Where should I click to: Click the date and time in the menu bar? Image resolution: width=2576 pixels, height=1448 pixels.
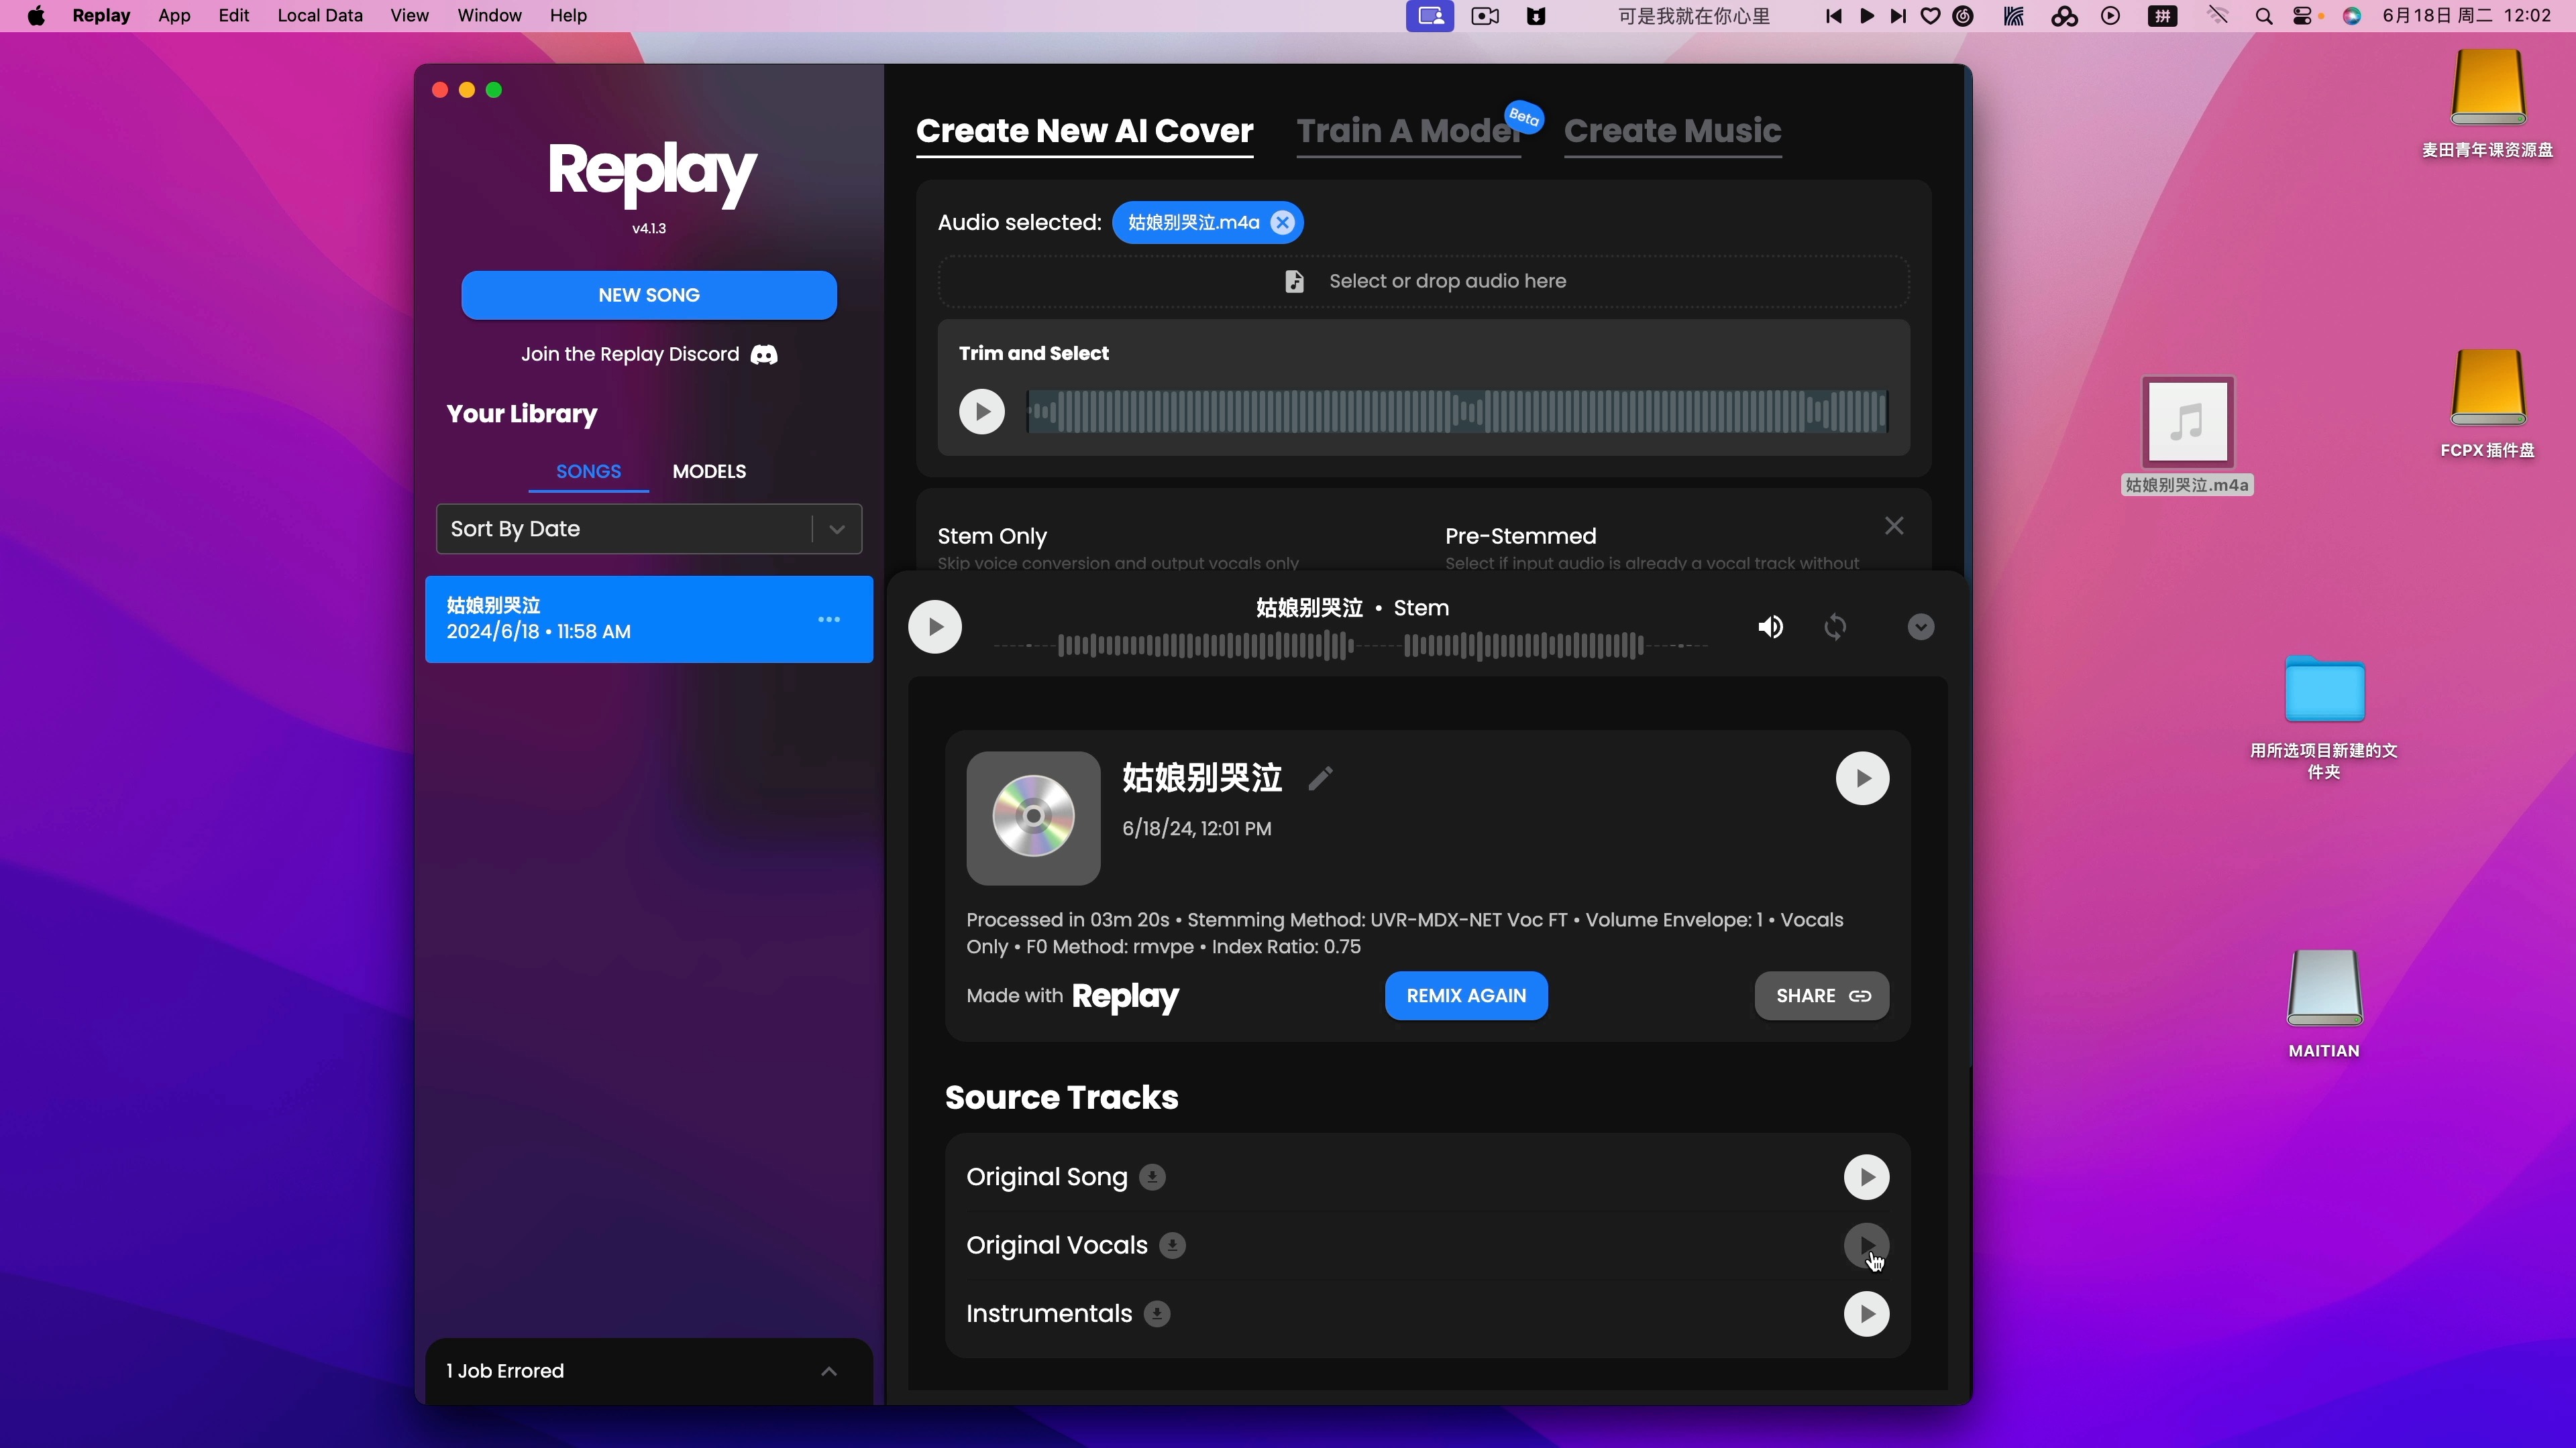[x=2466, y=16]
